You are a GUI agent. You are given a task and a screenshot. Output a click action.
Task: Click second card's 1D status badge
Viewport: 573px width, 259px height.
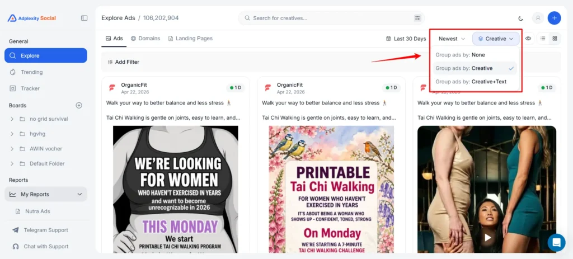(x=391, y=88)
